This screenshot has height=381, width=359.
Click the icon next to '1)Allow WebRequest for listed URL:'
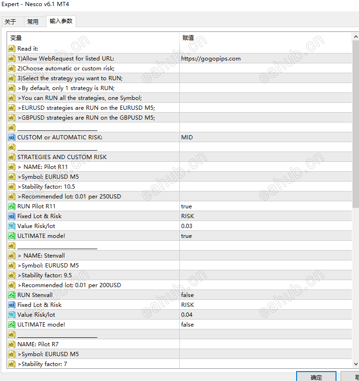point(11,59)
